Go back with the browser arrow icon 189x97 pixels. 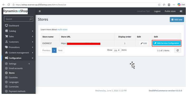4,5
